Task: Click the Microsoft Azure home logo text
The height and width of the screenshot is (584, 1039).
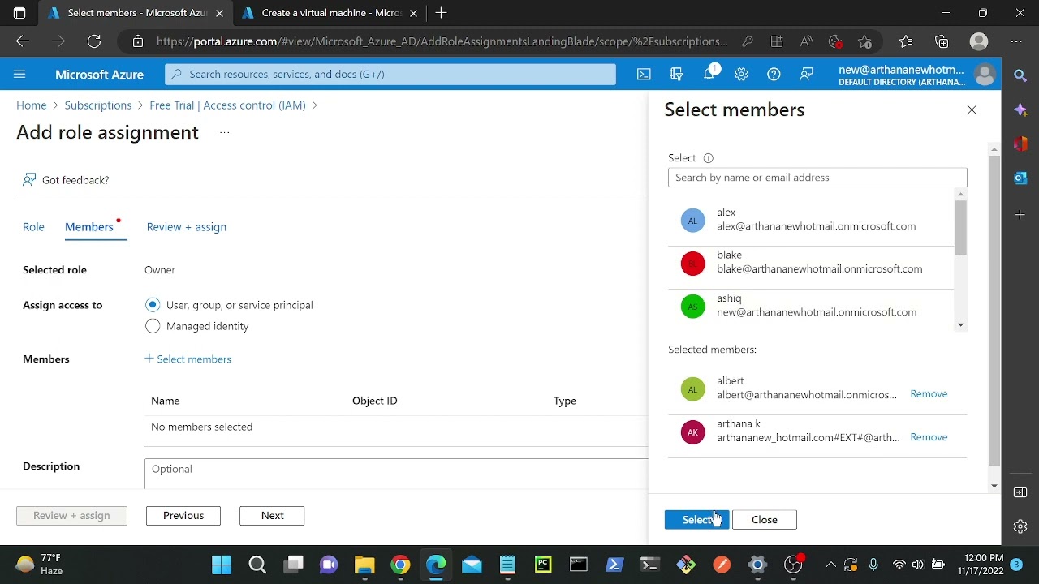Action: pos(99,75)
